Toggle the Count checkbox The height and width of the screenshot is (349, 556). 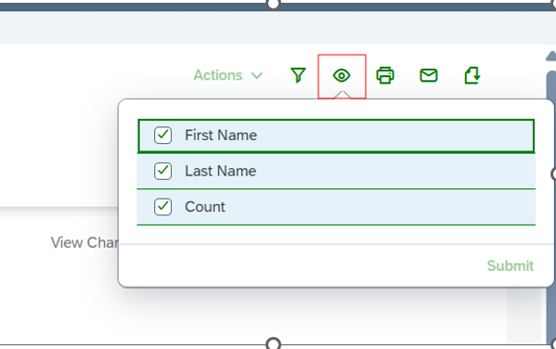tap(162, 207)
